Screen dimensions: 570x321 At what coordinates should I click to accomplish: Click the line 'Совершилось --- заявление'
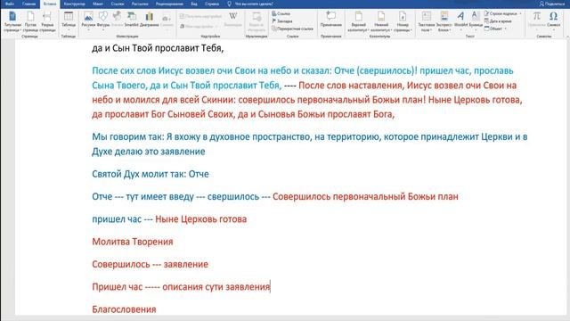(x=150, y=264)
